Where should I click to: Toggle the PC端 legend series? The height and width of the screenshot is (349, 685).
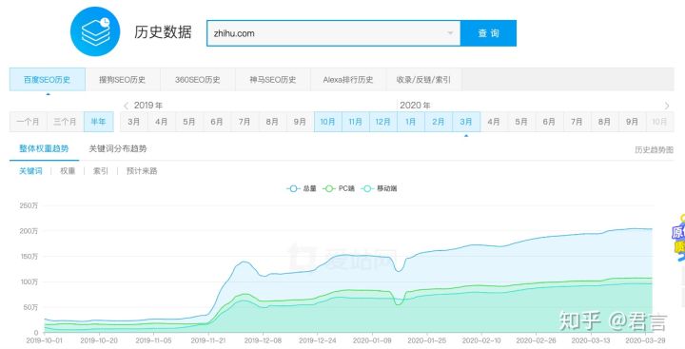coord(339,188)
